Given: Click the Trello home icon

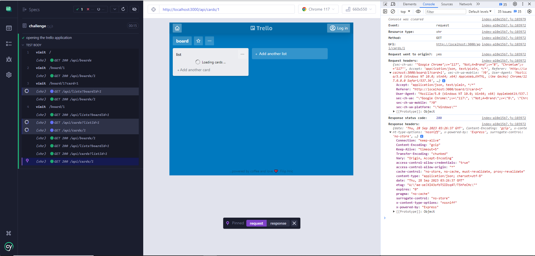Looking at the screenshot, I should (x=177, y=28).
